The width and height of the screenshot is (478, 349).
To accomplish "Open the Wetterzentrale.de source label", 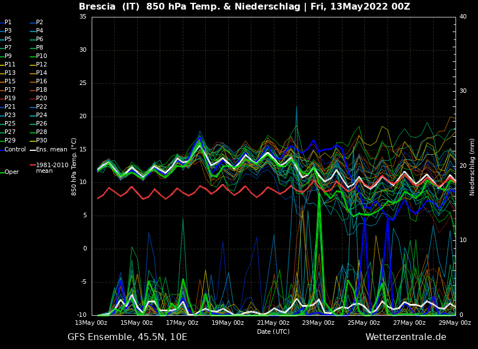I will [406, 337].
